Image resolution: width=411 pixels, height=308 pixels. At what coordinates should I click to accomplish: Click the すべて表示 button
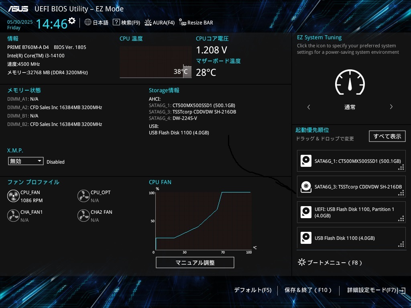[x=387, y=136]
